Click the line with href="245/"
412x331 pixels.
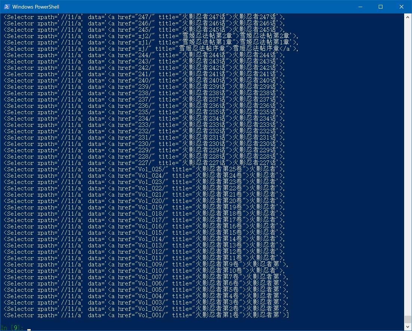[144, 29]
